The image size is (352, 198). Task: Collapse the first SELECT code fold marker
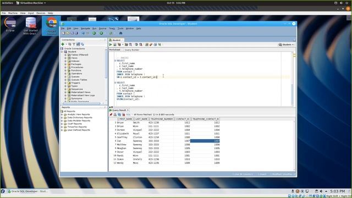click(x=115, y=61)
